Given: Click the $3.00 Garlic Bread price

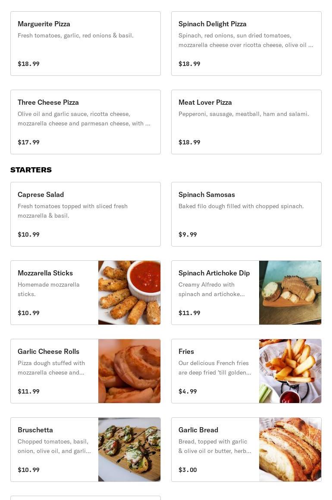Looking at the screenshot, I should (x=188, y=470).
